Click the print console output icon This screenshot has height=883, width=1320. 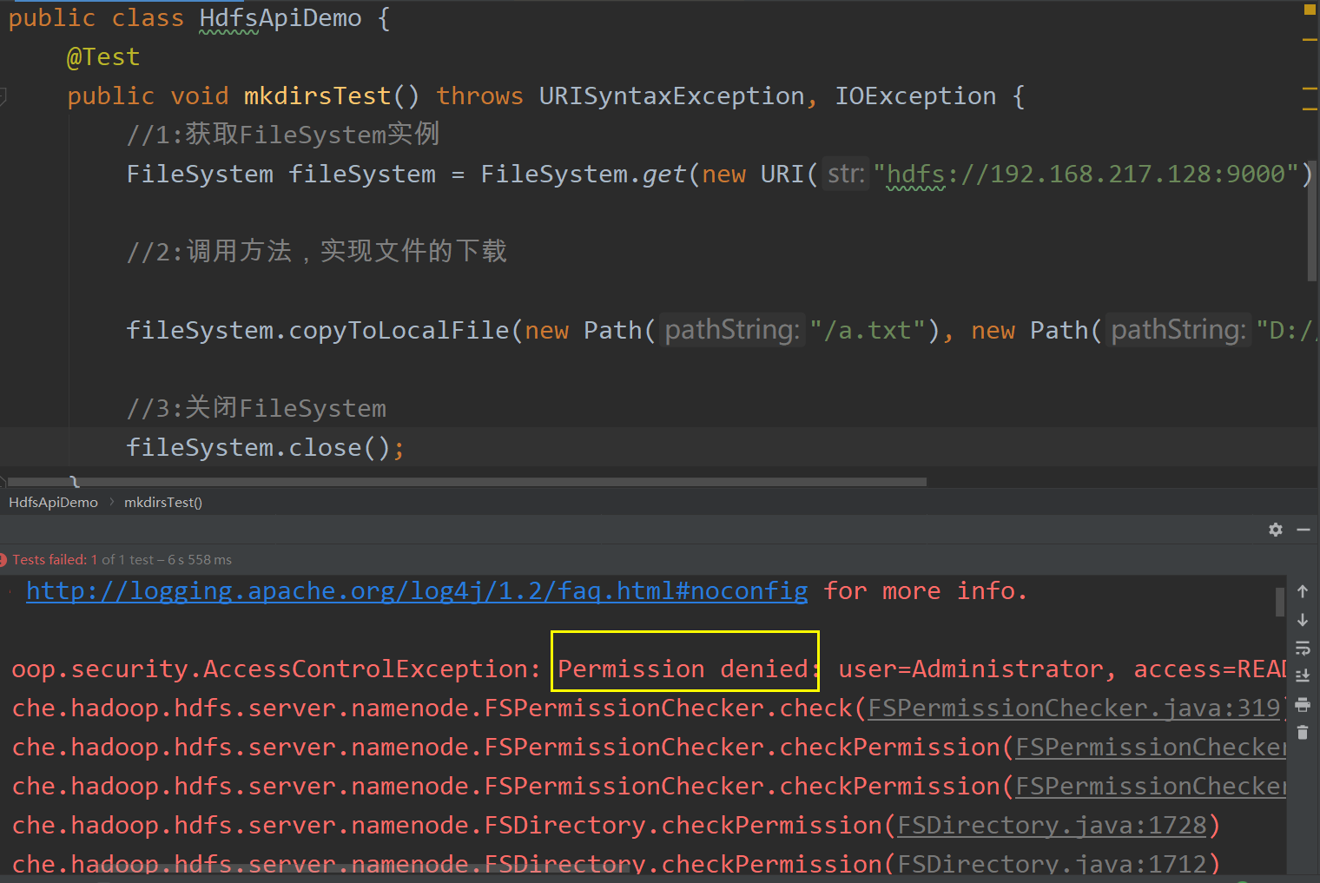(1303, 704)
